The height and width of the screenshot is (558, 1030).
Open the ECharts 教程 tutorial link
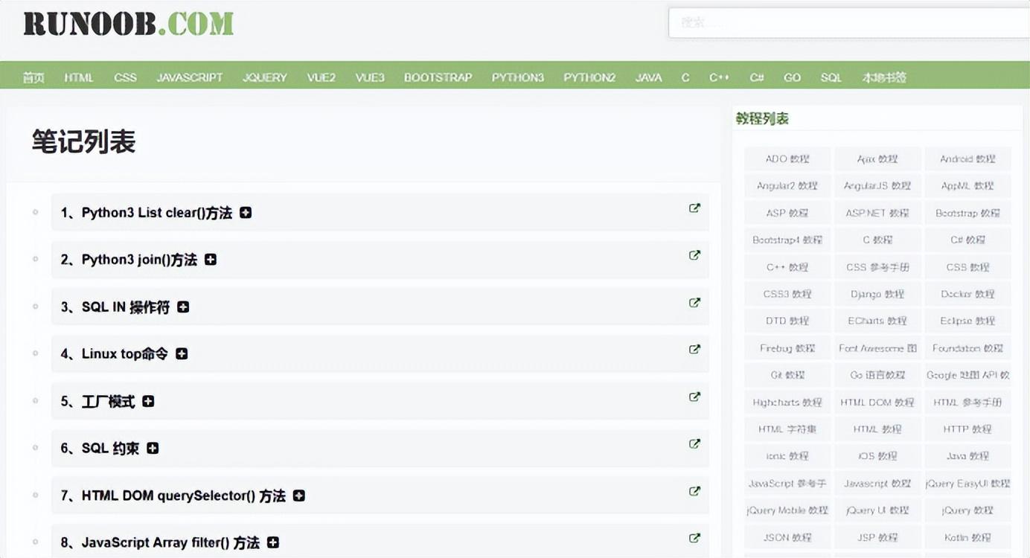point(877,321)
